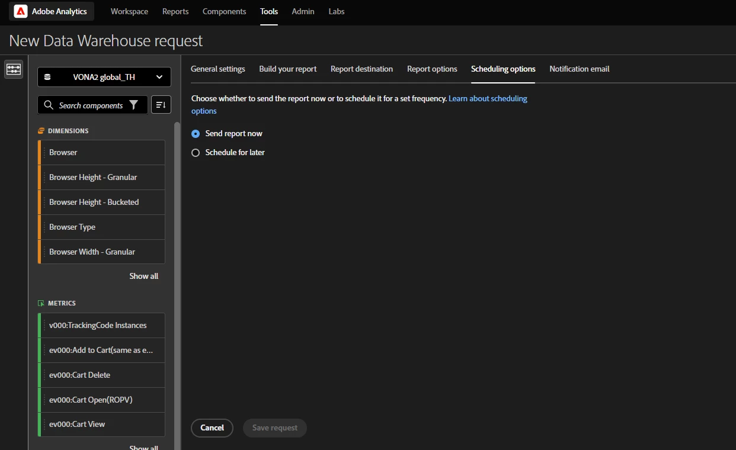Select Browser Height - Granular dimension
736x450 pixels.
(101, 177)
